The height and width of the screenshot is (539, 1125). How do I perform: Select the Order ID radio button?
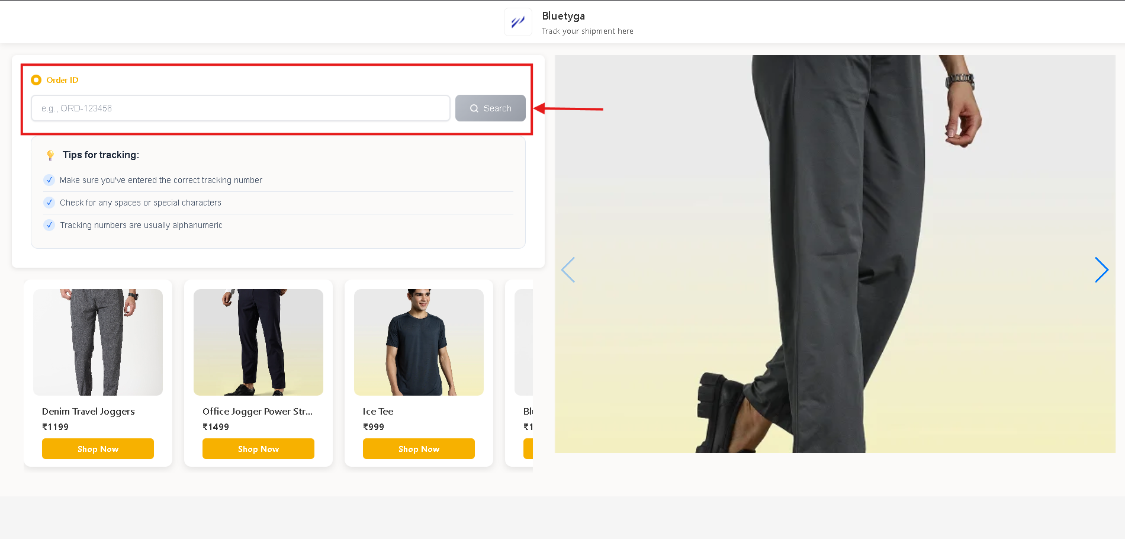36,80
